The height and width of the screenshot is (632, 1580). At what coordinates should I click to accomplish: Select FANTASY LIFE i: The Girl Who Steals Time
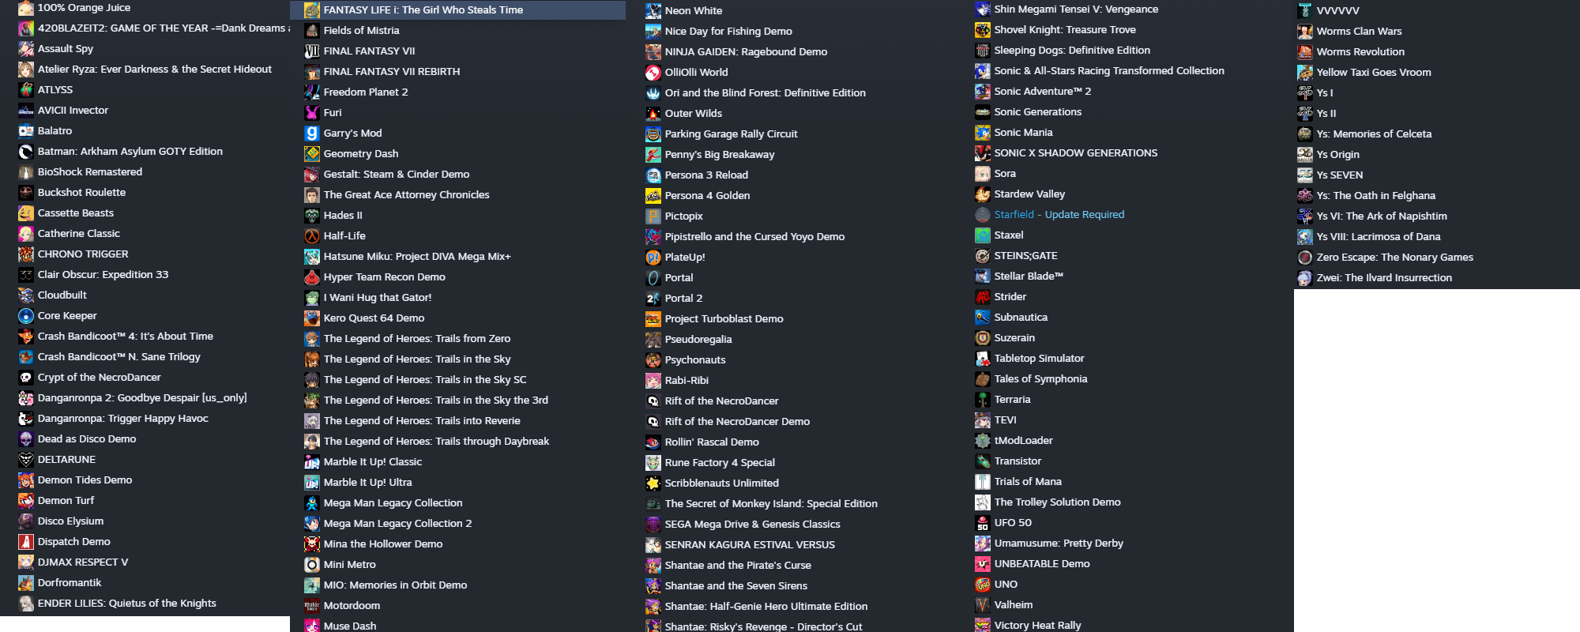click(x=458, y=10)
